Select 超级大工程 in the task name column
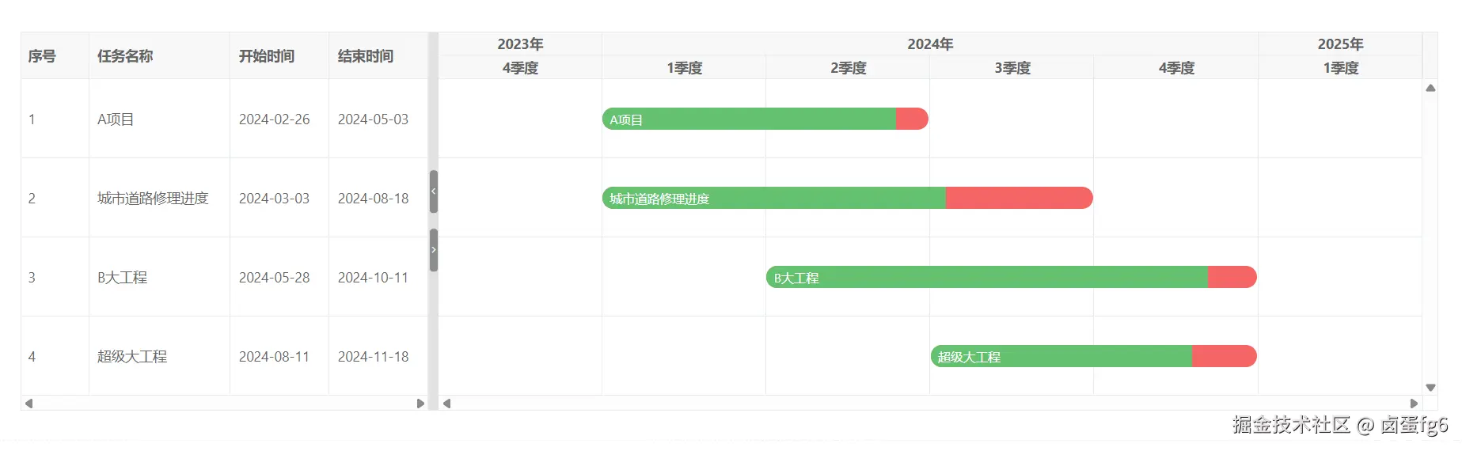This screenshot has height=451, width=1462. coord(132,357)
